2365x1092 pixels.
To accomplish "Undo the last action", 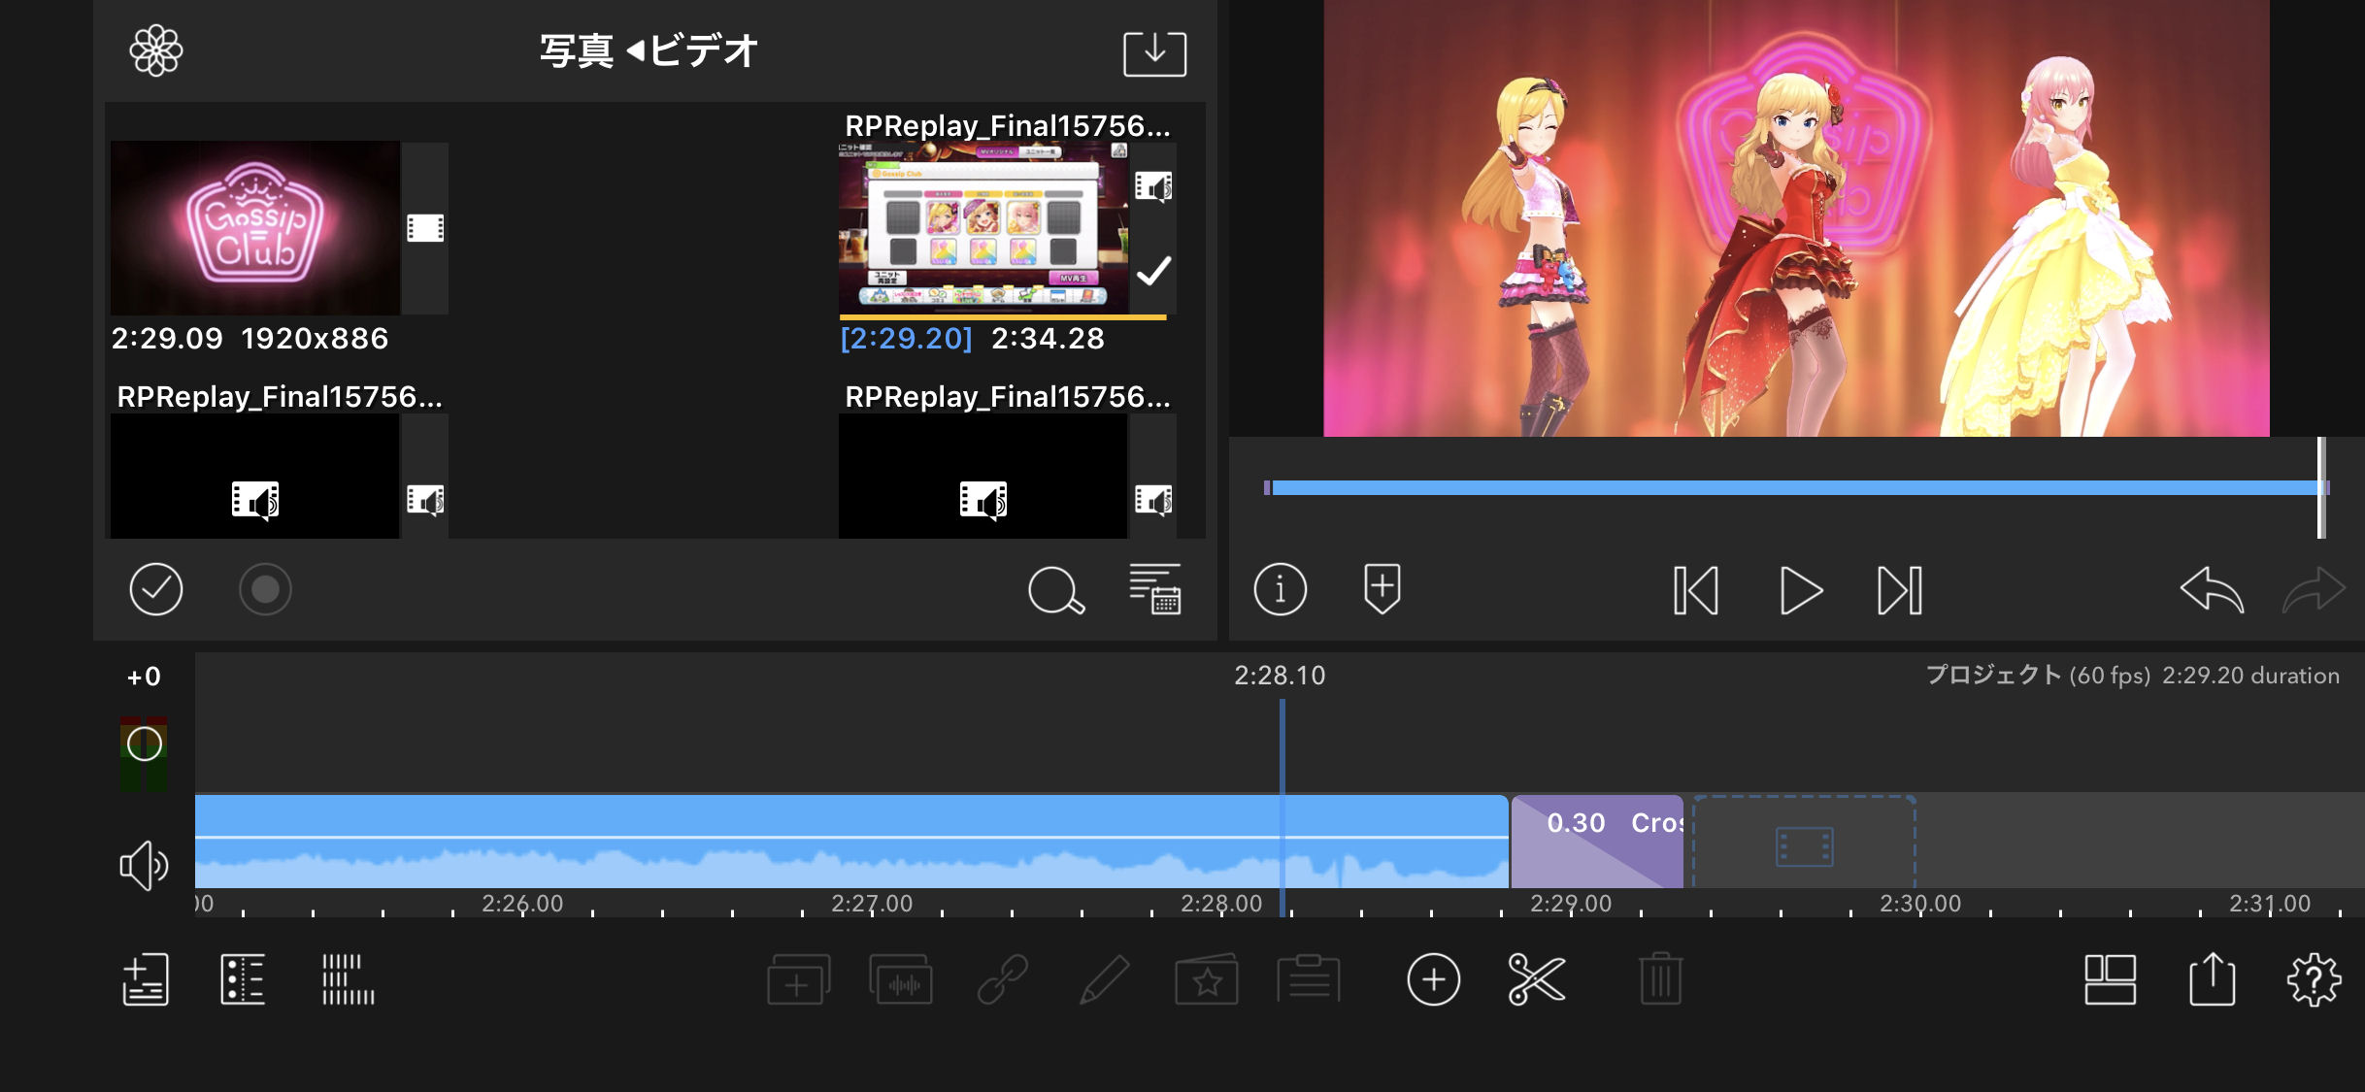I will click(x=2212, y=589).
